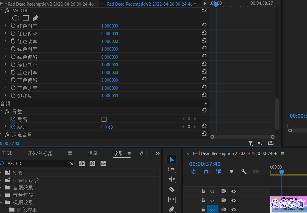Expand 音频效果 folder
307x213 pixels.
(x=1, y=188)
